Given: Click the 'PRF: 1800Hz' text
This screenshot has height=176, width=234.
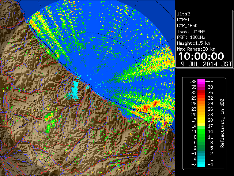Looking at the screenshot, I should click(x=191, y=37).
